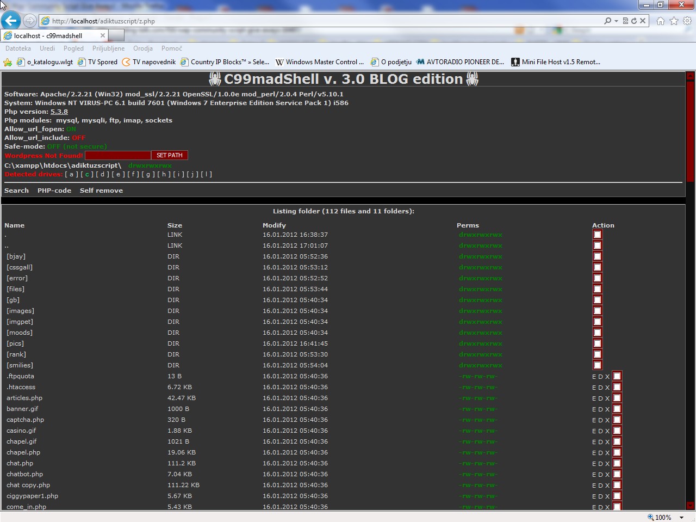Screen dimensions: 696x522
Task: Expand the search dropdown arrow in address bar
Action: [x=616, y=21]
